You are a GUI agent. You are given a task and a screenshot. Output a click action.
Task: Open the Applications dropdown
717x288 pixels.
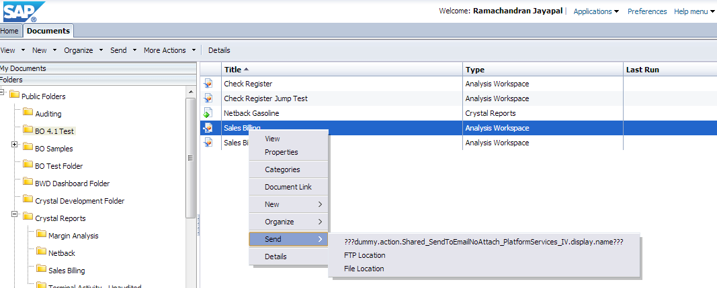click(596, 11)
